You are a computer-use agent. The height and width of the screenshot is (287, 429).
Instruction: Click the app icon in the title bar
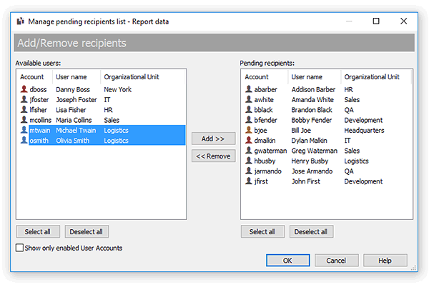pos(19,21)
